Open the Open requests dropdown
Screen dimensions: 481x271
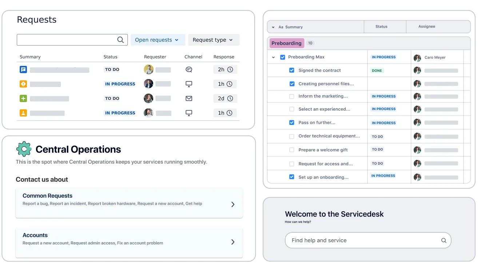(x=158, y=40)
